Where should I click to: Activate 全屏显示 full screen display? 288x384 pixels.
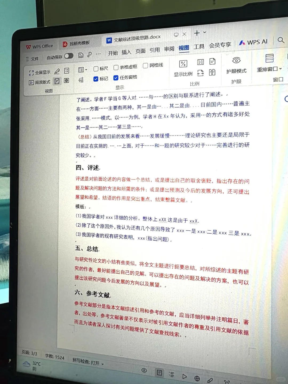coord(40,71)
